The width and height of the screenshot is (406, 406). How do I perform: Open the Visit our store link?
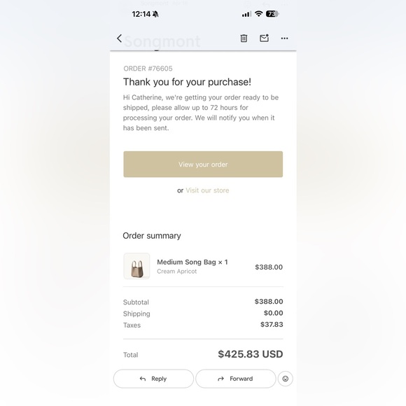coord(207,190)
